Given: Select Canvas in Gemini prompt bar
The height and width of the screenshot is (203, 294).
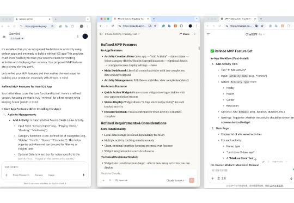Looking at the screenshot, I should click(x=39, y=175).
